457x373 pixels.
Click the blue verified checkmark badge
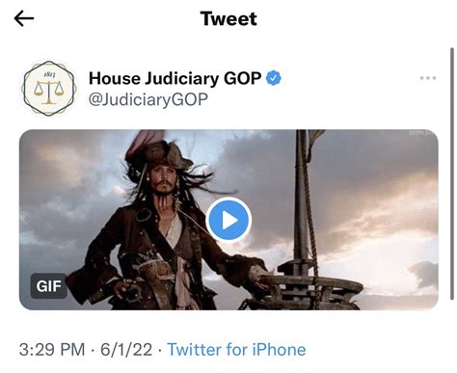tap(274, 78)
